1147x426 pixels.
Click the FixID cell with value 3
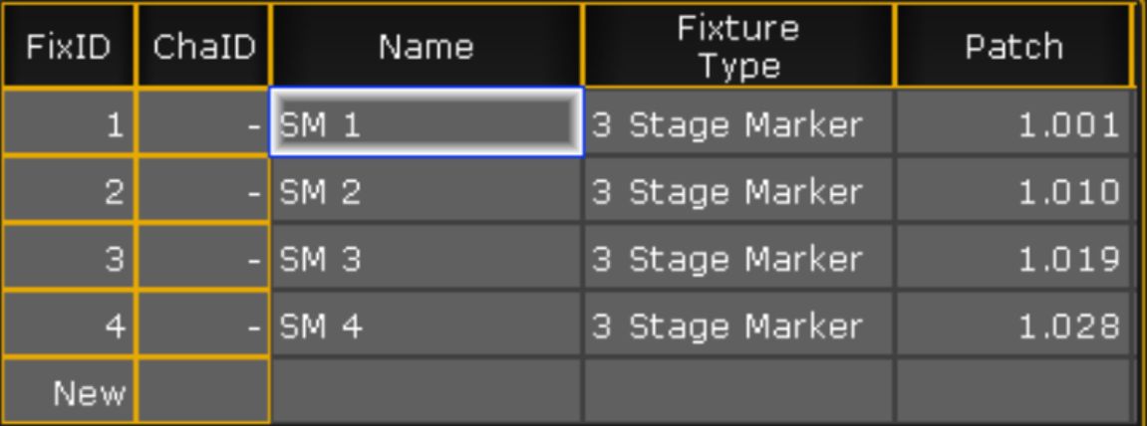(x=68, y=259)
